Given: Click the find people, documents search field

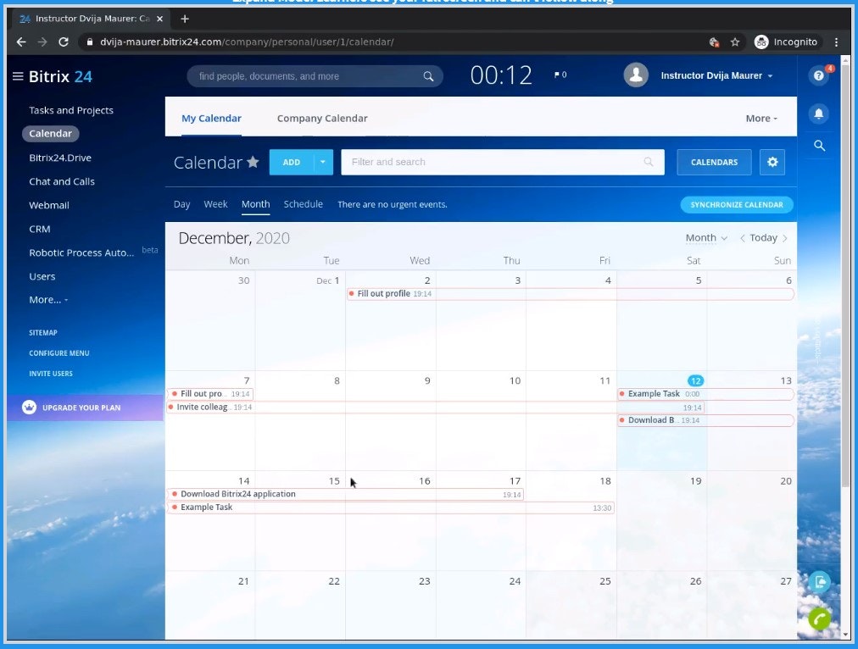Looking at the screenshot, I should point(315,76).
